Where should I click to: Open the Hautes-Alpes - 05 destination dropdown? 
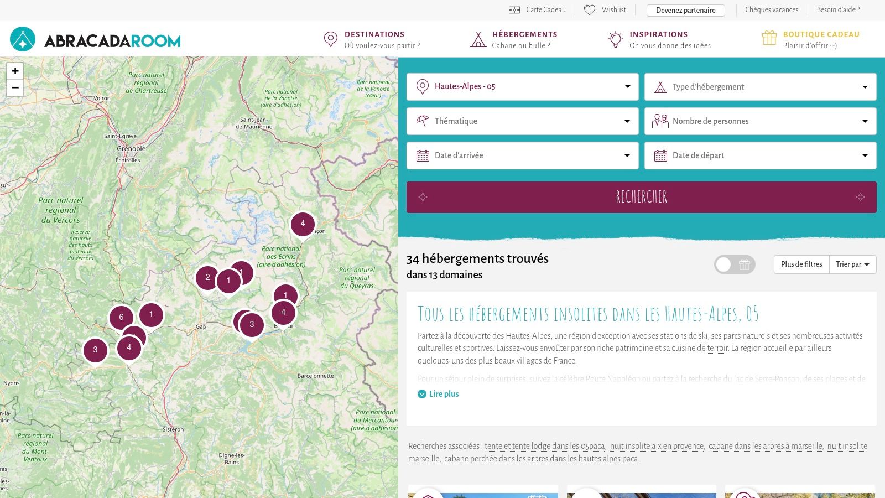point(523,87)
